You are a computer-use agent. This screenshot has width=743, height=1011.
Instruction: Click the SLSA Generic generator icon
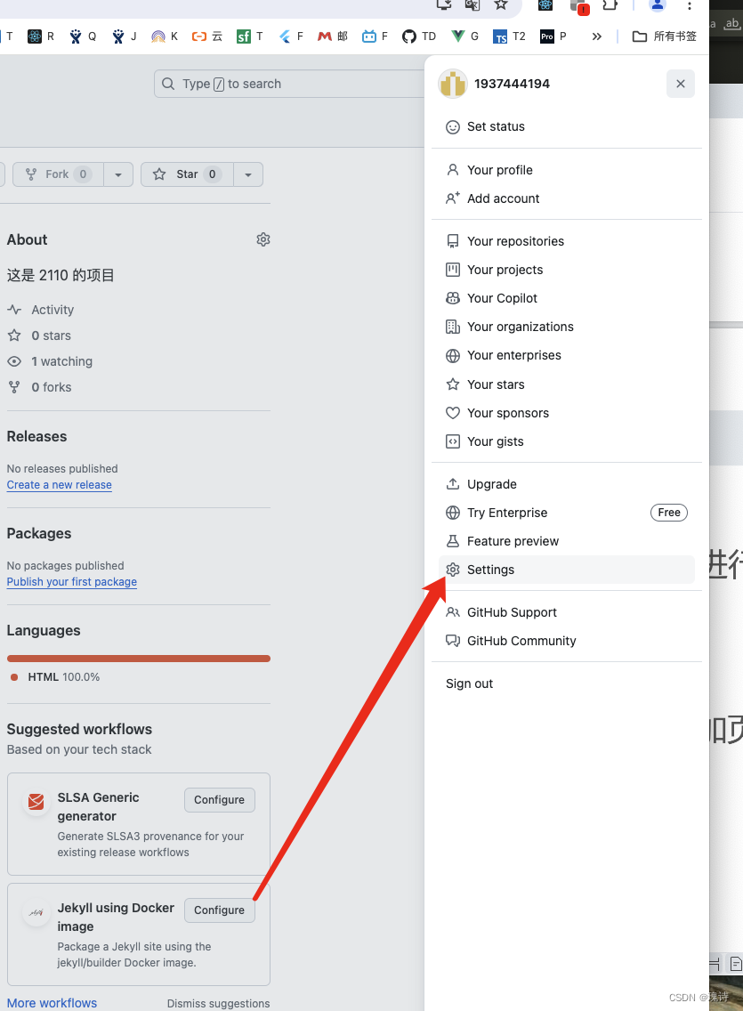tap(36, 802)
